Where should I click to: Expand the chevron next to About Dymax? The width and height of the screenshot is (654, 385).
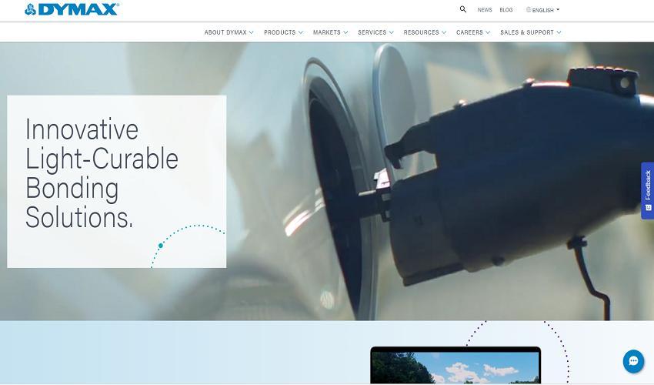coord(251,32)
